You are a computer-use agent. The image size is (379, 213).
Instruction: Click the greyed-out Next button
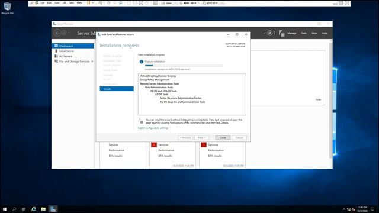pos(201,138)
